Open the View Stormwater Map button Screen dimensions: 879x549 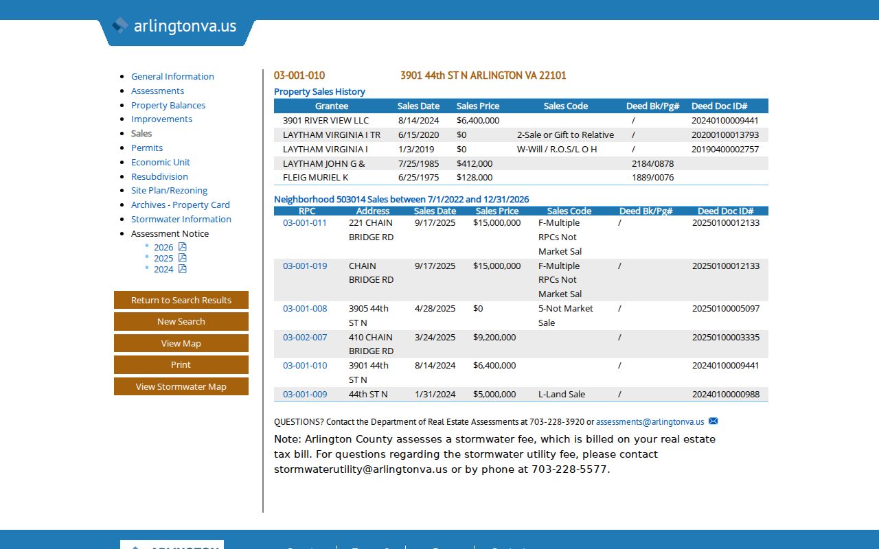181,386
